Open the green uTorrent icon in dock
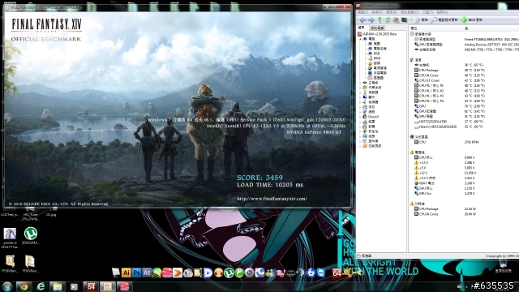Viewport: 519px width, 292px height. click(x=229, y=273)
